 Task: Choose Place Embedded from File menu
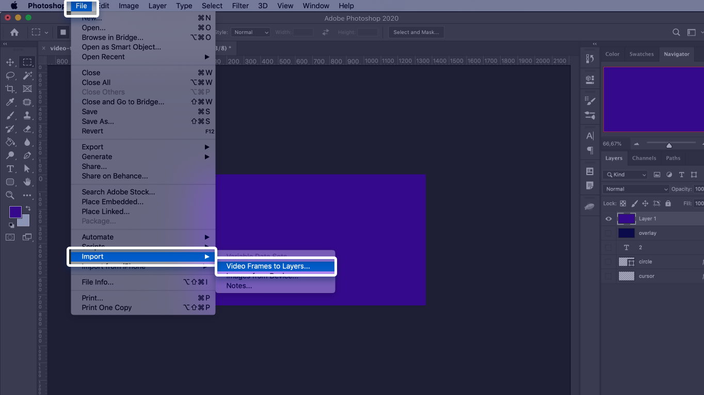pyautogui.click(x=143, y=201)
